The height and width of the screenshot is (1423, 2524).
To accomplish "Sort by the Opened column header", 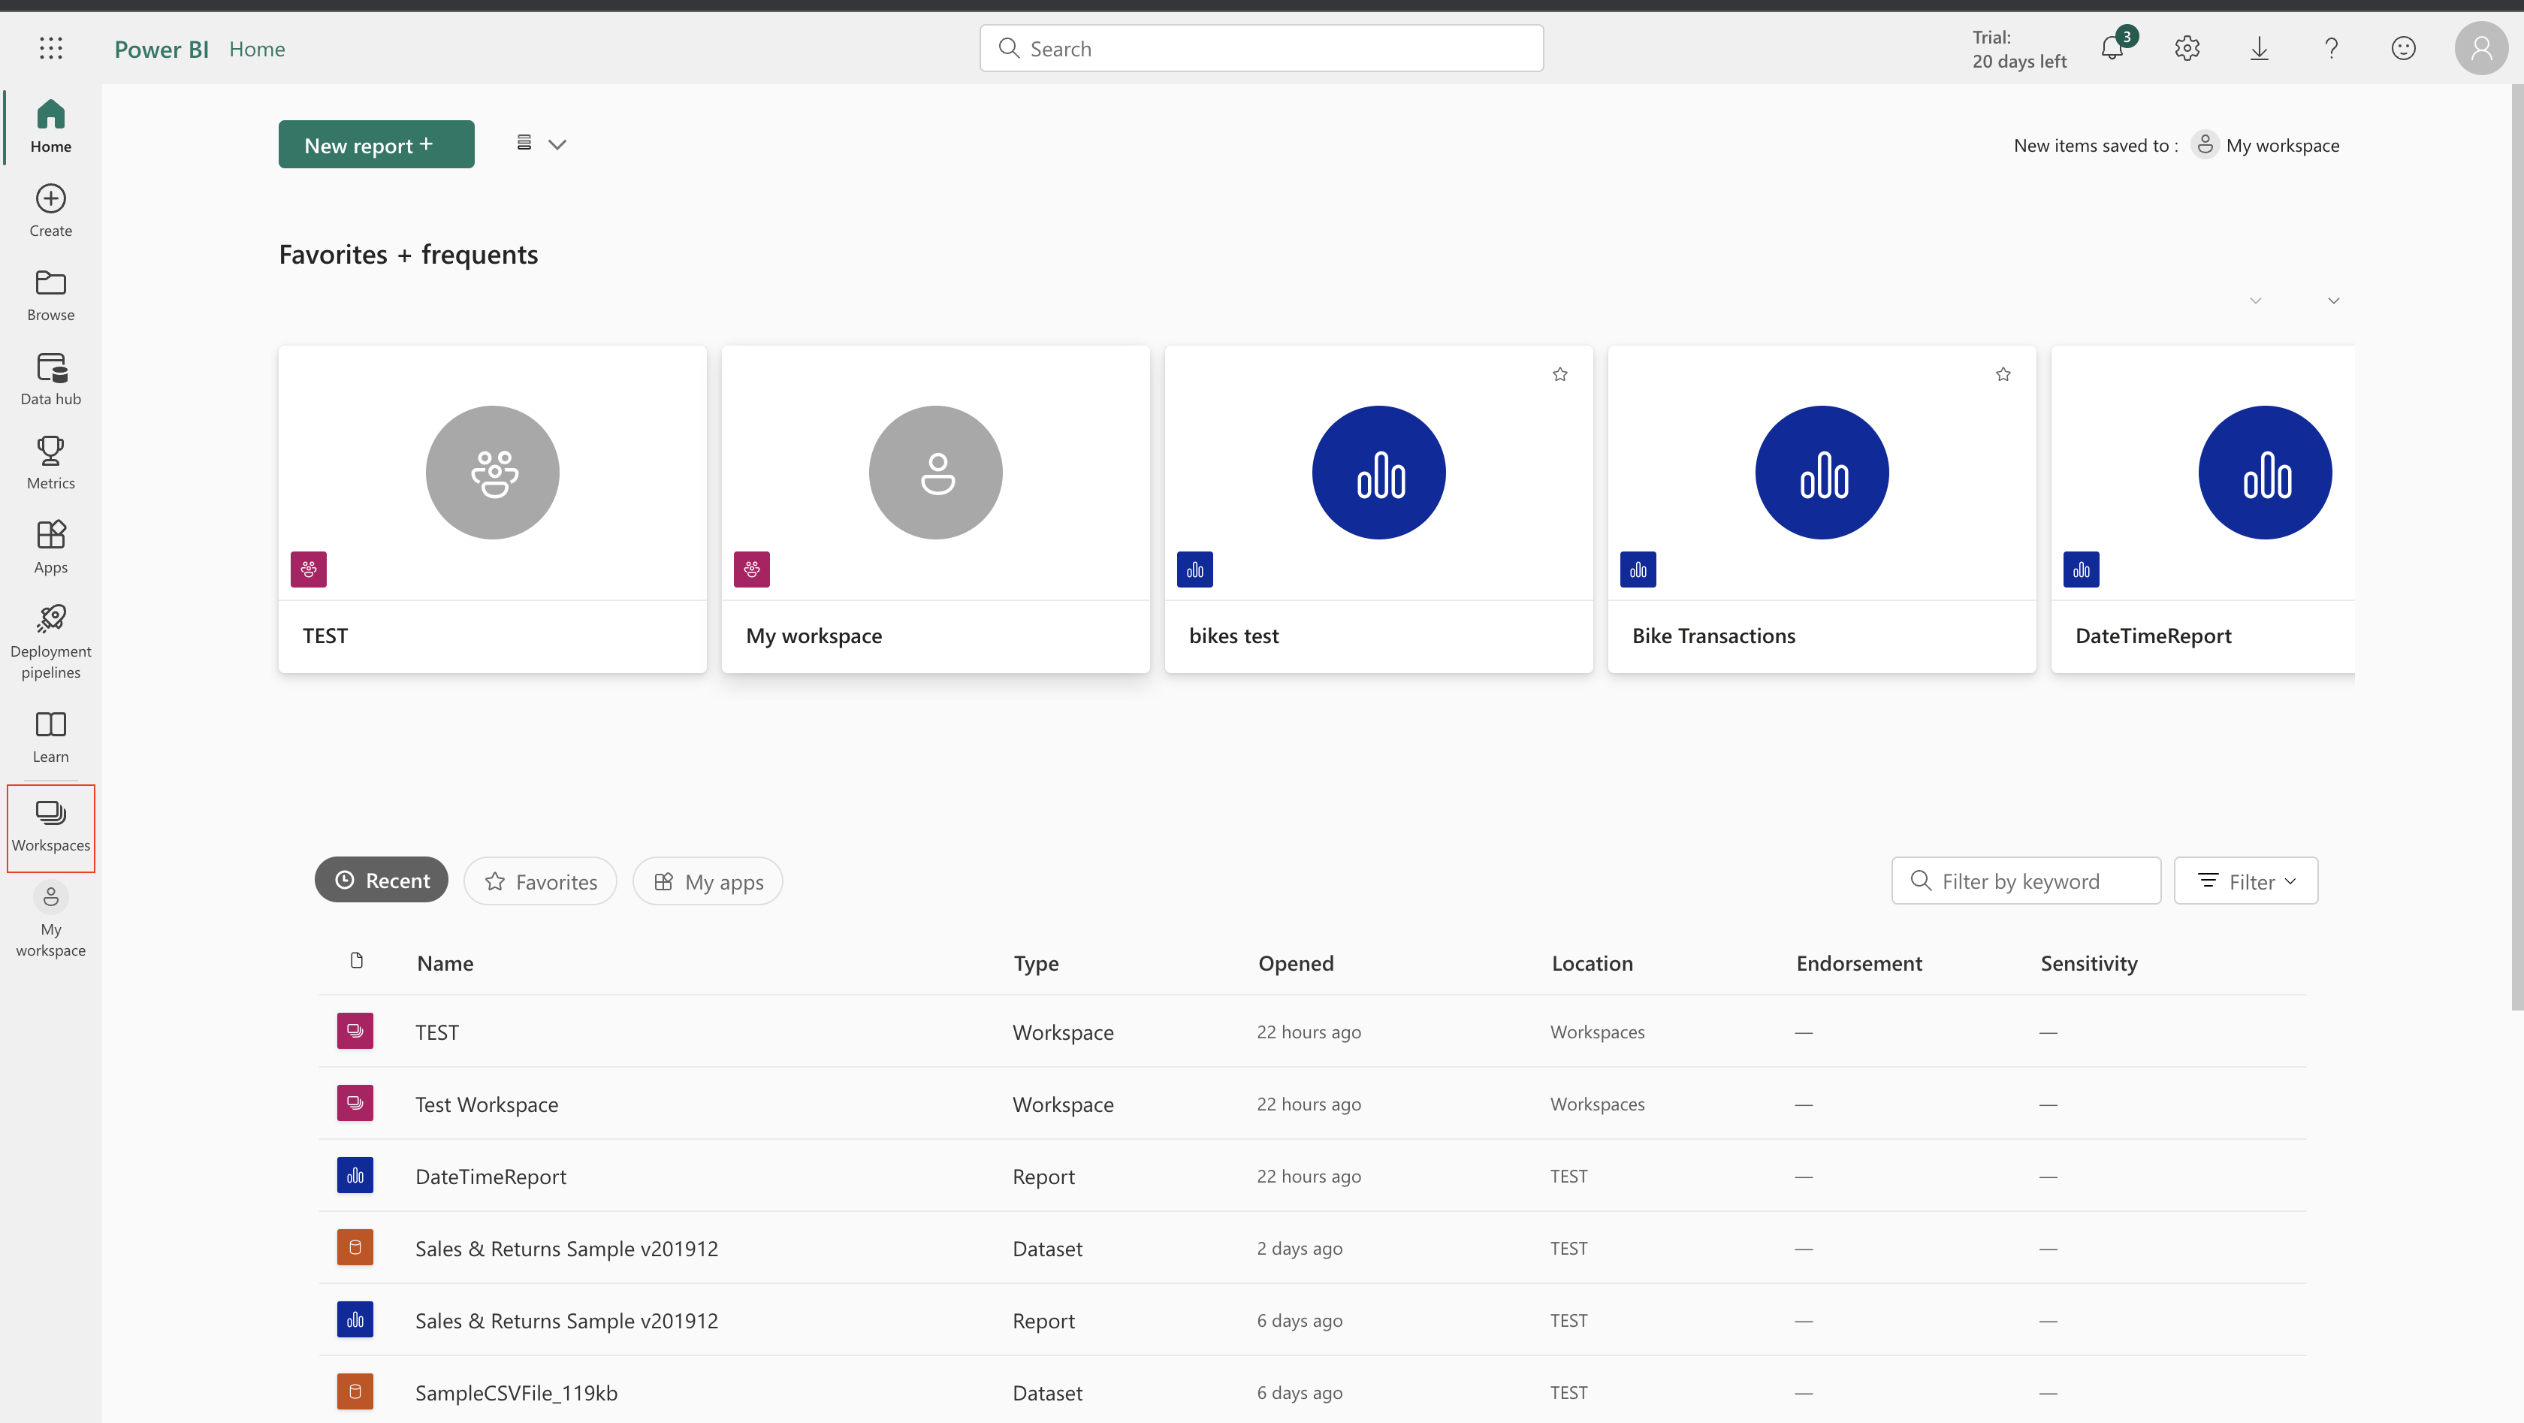I will pyautogui.click(x=1295, y=963).
